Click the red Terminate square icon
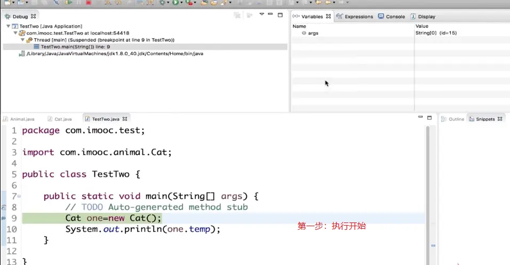Image resolution: width=510 pixels, height=265 pixels. point(89,3)
